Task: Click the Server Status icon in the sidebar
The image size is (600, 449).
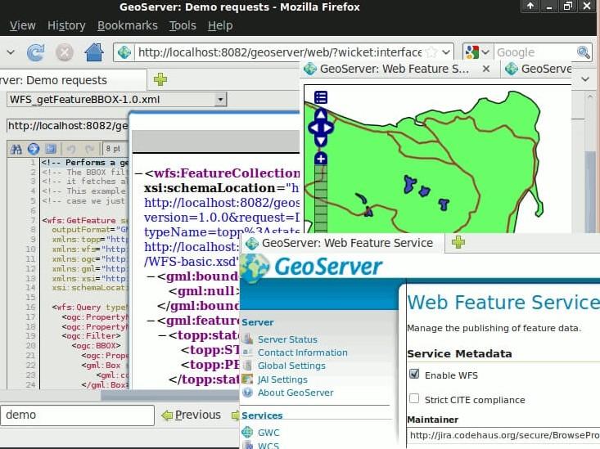Action: tap(247, 339)
